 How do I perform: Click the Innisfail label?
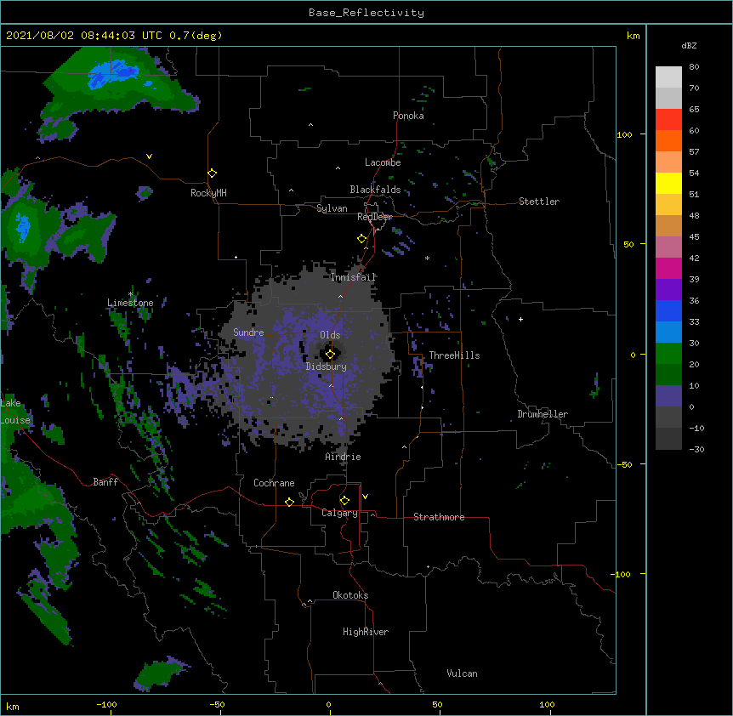point(354,277)
